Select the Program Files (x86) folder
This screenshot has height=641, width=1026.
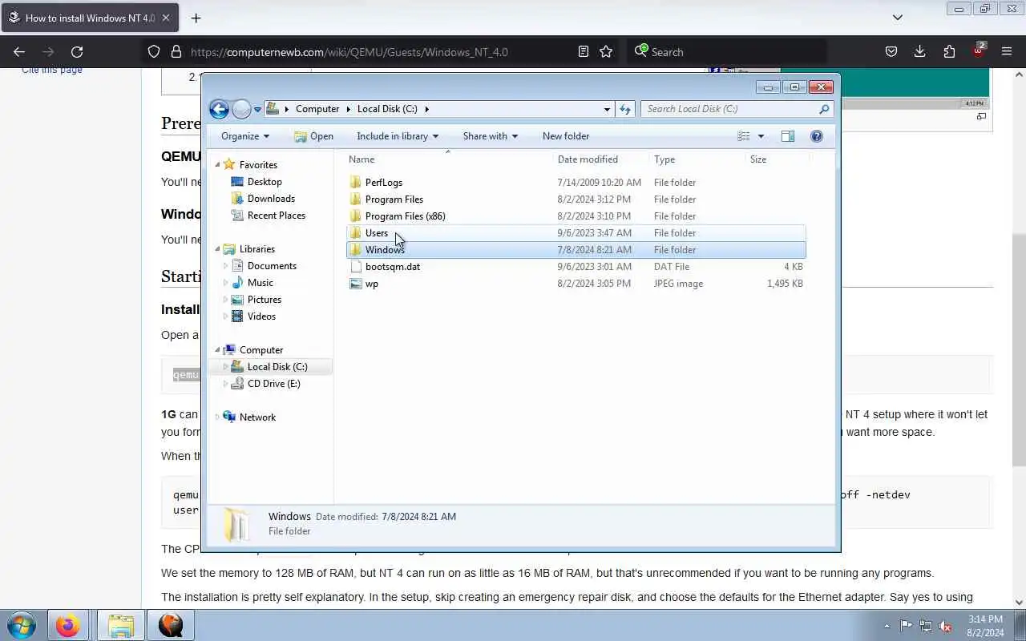(x=576, y=216)
